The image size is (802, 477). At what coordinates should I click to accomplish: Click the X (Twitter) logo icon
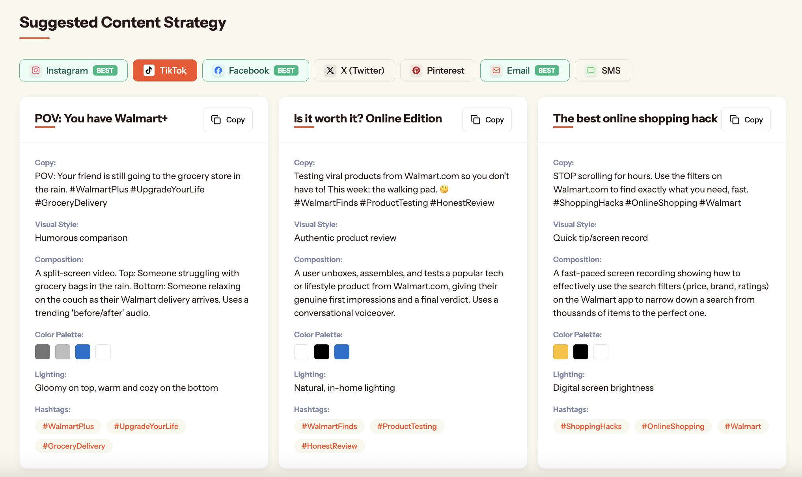click(330, 70)
